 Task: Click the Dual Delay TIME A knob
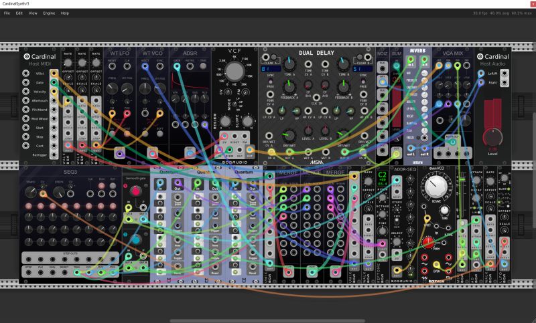coord(289,64)
